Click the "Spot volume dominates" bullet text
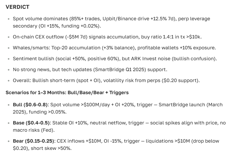The width and height of the screenshot is (238, 152). pyautogui.click(x=36, y=19)
